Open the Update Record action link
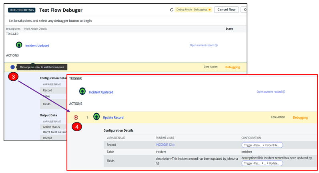Image resolution: width=319 pixels, height=173 pixels. [x=113, y=118]
